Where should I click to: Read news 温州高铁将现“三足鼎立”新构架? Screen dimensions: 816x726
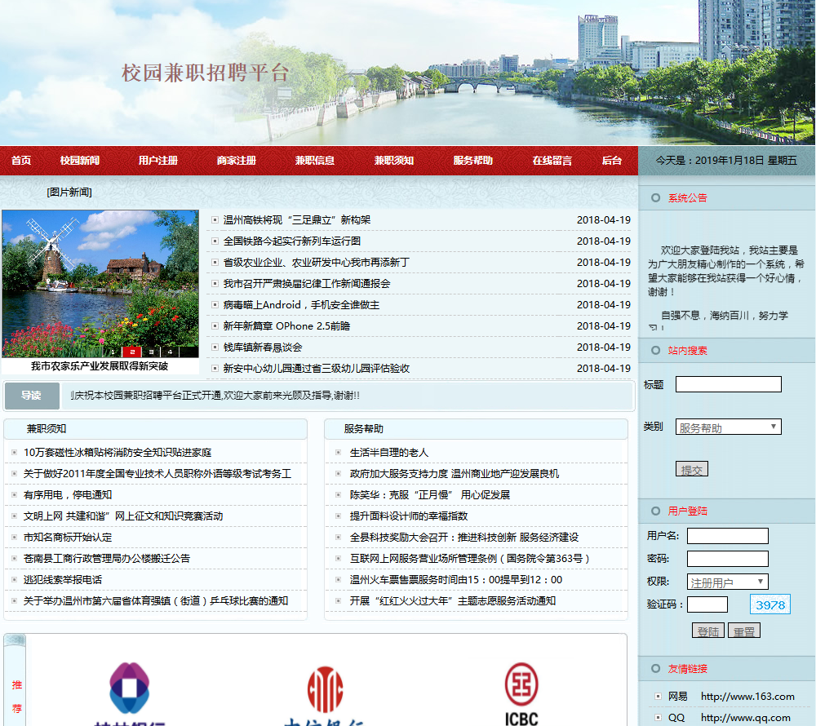pyautogui.click(x=297, y=220)
